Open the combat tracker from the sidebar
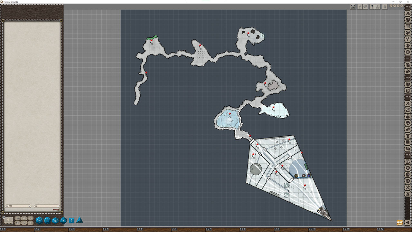412x232 pixels. pos(408,13)
